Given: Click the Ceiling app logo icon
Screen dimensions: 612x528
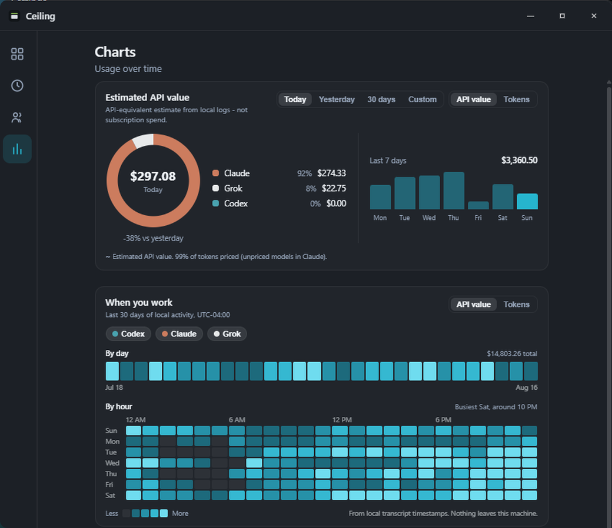Looking at the screenshot, I should [x=15, y=16].
